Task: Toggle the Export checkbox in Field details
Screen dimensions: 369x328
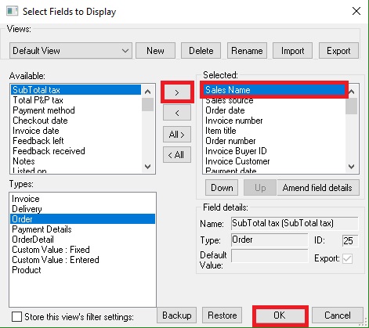Action: click(x=347, y=258)
